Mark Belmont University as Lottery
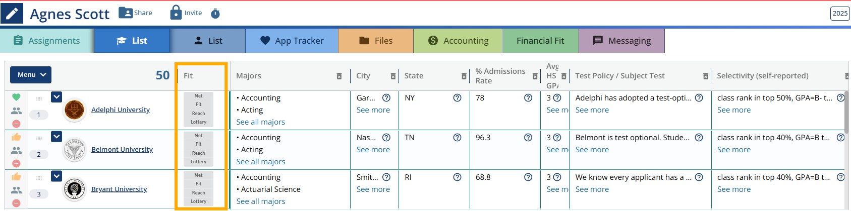Viewport: 851px width, 211px height. (x=198, y=162)
